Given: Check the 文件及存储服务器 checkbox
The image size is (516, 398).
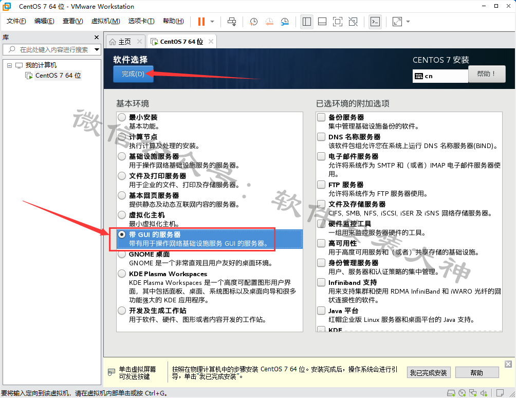Looking at the screenshot, I should pos(321,204).
